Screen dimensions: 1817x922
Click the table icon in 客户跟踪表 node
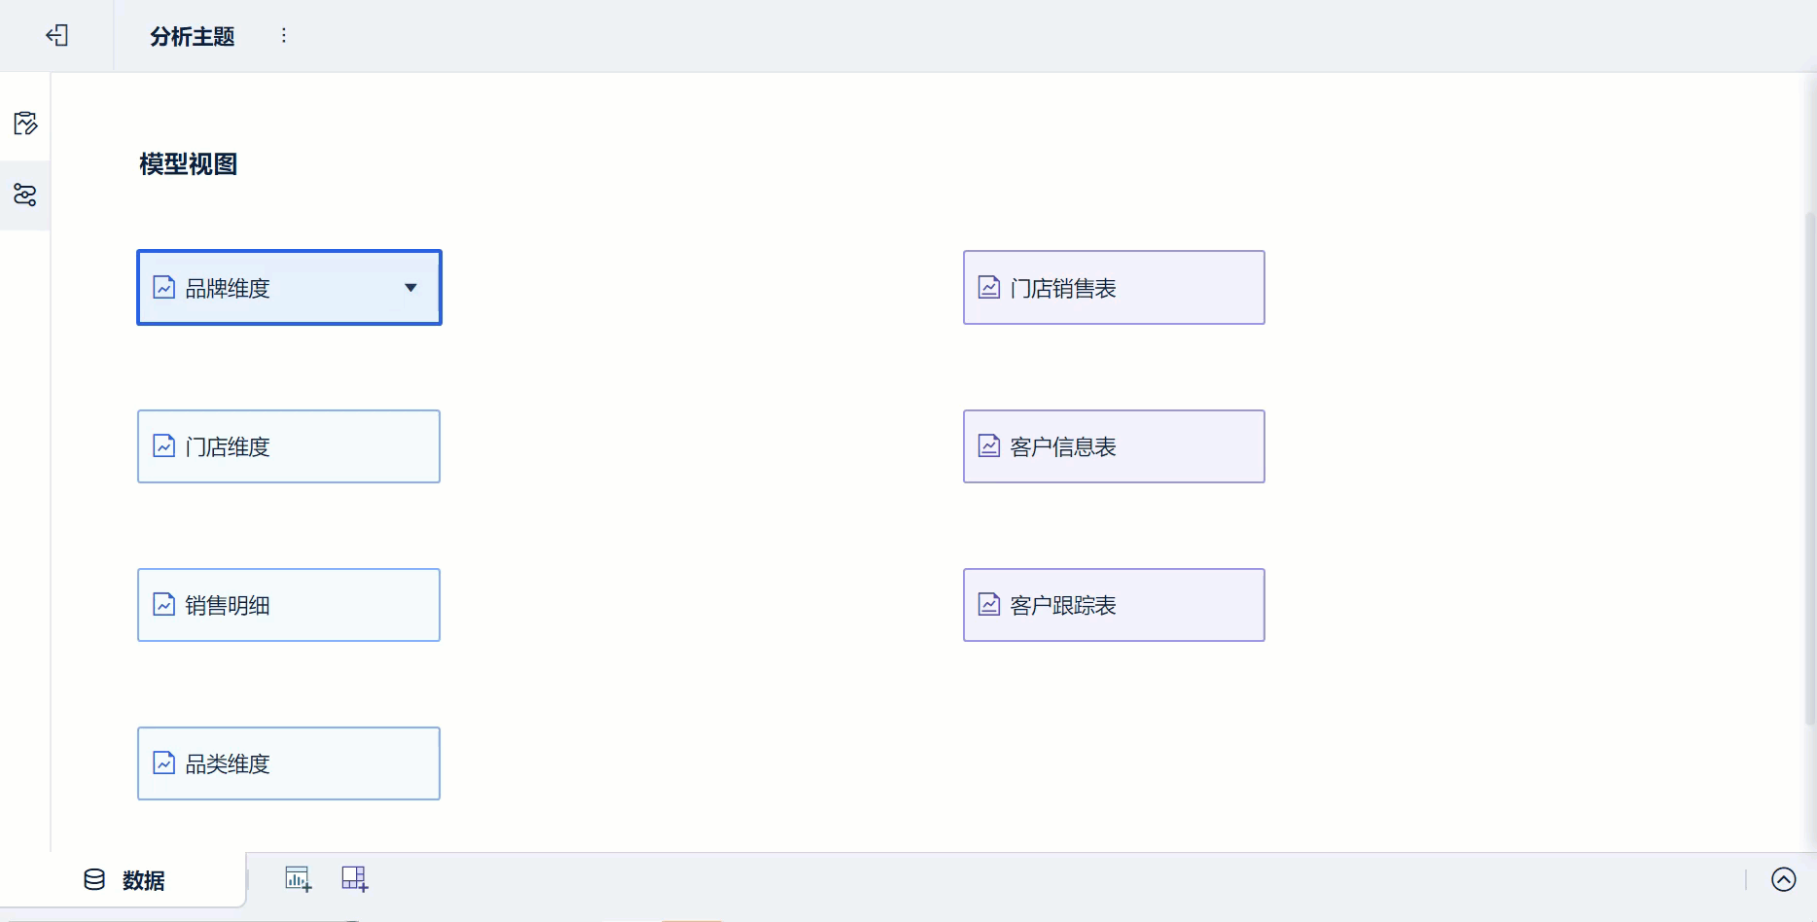point(989,605)
